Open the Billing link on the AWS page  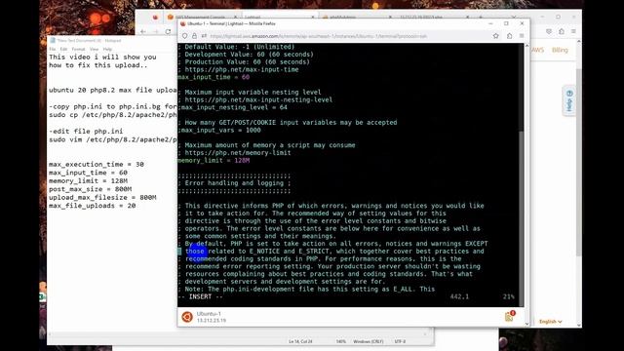(560, 50)
